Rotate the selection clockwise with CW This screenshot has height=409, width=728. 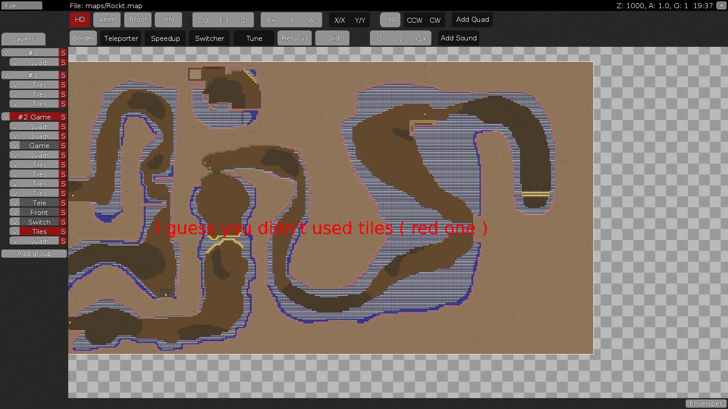[435, 20]
